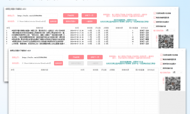Click 开始获取 in the front v2.8 window
This screenshot has width=190, height=114.
pos(76,57)
